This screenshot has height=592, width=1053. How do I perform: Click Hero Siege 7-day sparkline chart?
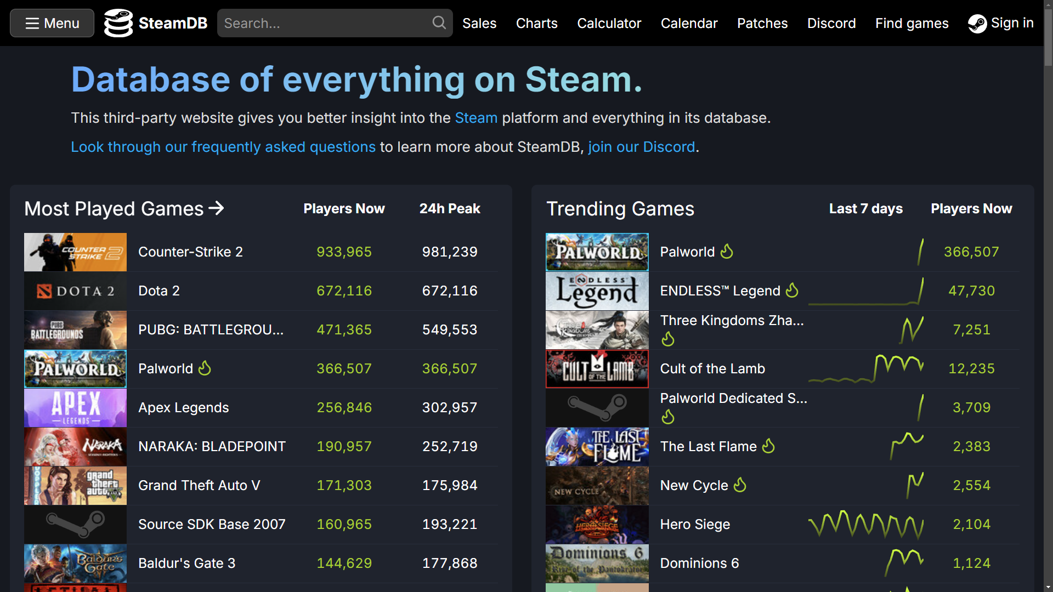(866, 525)
